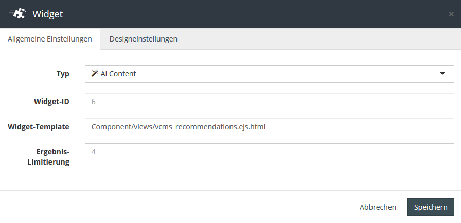Save settings with the Speichern button
Screen dimensions: 461x223
(x=431, y=207)
